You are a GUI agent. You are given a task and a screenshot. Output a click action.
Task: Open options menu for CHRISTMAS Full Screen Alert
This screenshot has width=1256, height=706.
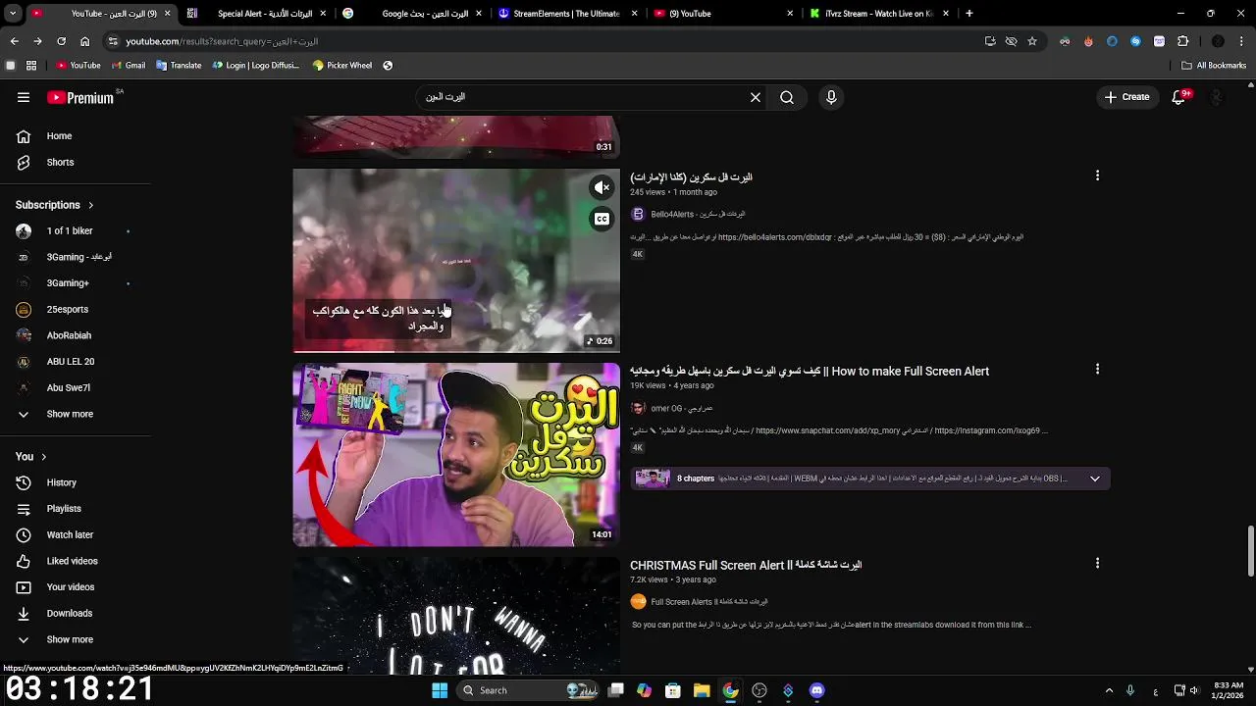pyautogui.click(x=1097, y=564)
